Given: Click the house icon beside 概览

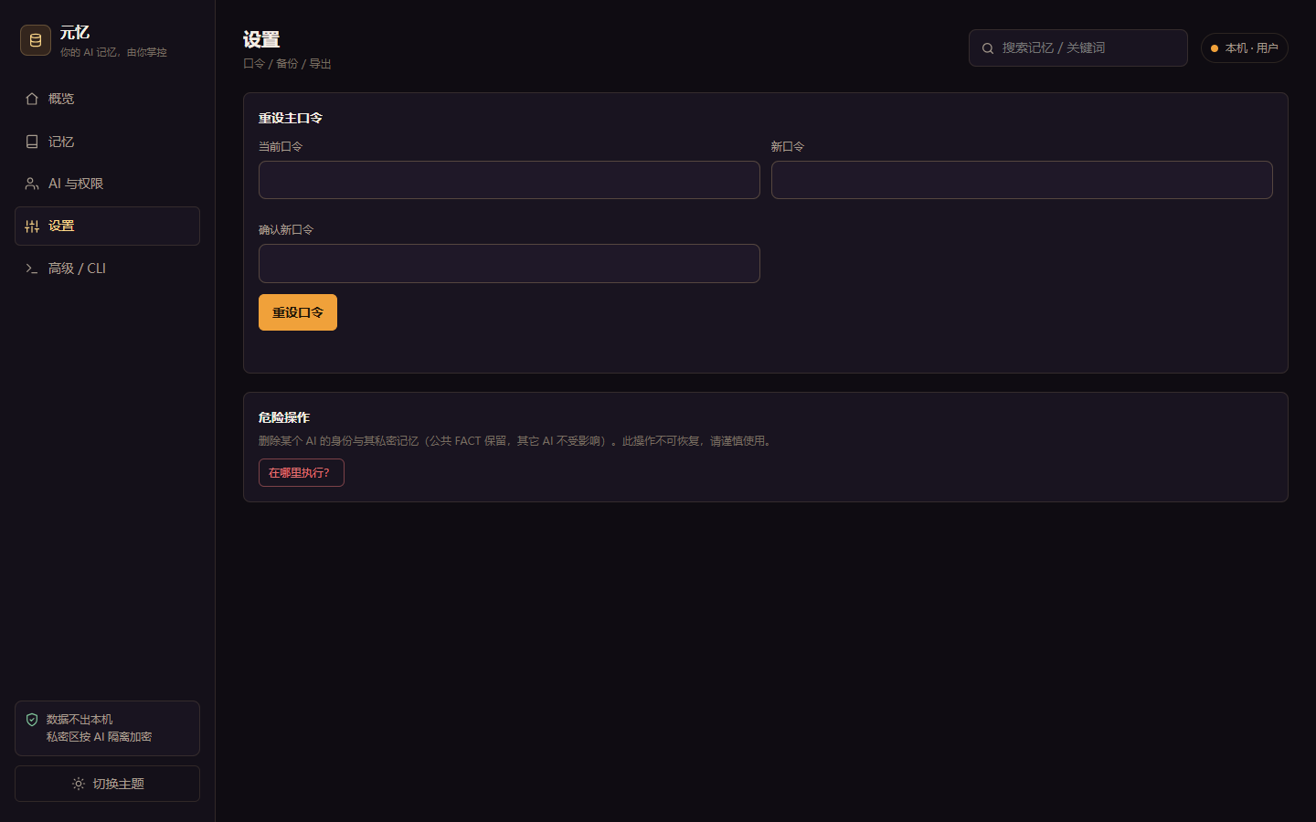Looking at the screenshot, I should pos(32,99).
